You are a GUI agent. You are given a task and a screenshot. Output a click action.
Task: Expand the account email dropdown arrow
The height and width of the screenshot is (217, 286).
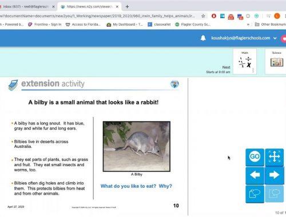point(275,38)
